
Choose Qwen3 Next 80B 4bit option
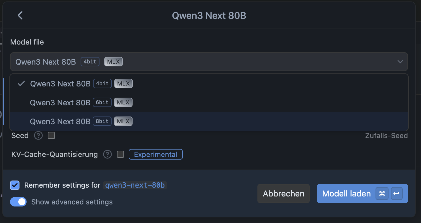click(x=209, y=84)
